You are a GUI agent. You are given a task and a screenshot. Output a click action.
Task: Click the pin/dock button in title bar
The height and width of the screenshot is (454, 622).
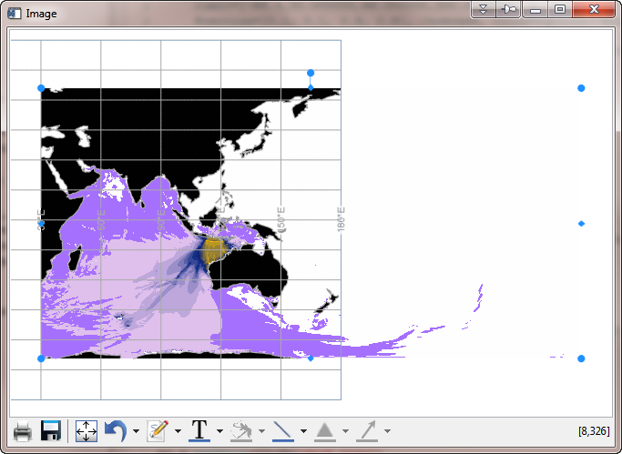pos(508,9)
